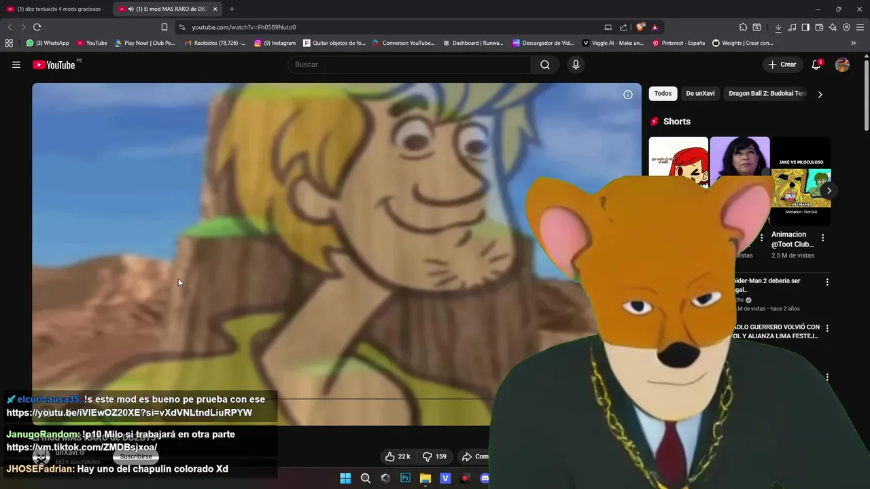870x489 pixels.
Task: Click the magnifying glass search button
Action: [x=545, y=65]
